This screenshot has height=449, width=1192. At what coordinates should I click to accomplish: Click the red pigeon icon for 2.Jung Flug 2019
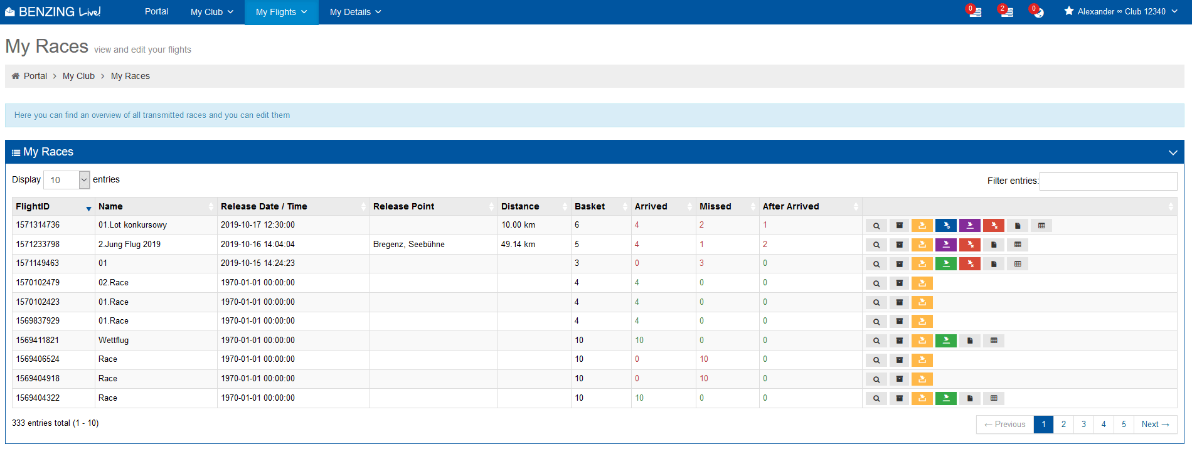[x=970, y=245]
